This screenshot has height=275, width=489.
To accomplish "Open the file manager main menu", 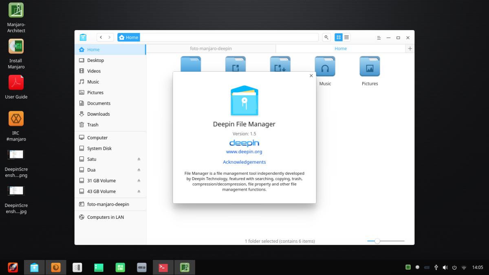I will click(x=379, y=37).
